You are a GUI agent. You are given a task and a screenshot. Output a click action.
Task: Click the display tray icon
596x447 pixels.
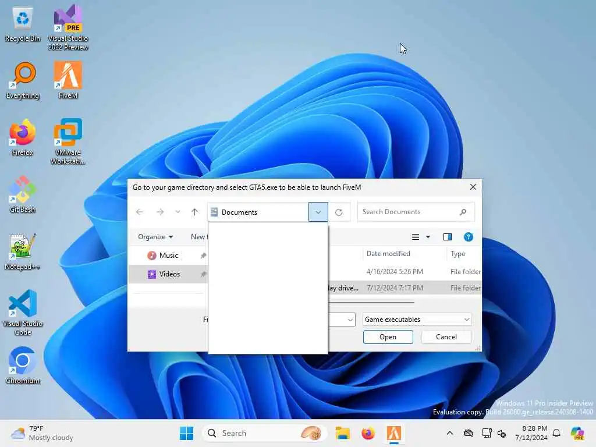click(487, 433)
